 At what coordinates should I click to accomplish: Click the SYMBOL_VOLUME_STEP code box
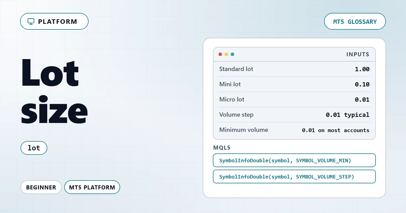pos(294,176)
